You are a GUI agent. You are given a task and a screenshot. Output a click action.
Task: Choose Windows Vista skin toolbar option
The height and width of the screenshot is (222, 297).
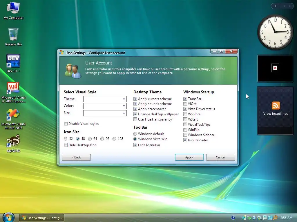click(x=135, y=139)
